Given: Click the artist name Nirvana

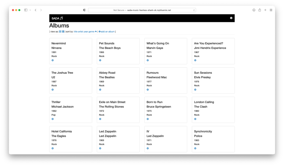Looking at the screenshot, I should click(56, 48).
